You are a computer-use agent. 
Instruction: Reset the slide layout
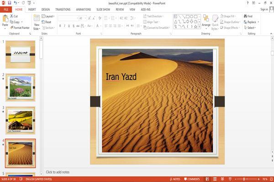pos(47,22)
